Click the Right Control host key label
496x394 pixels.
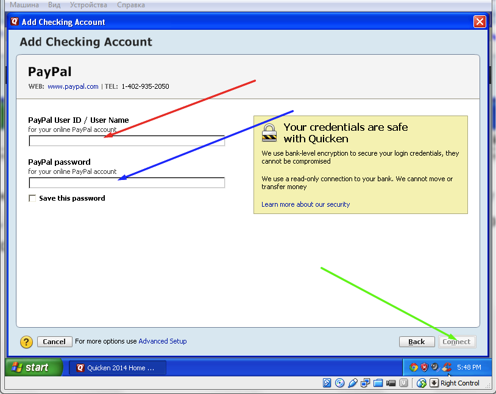pos(460,383)
